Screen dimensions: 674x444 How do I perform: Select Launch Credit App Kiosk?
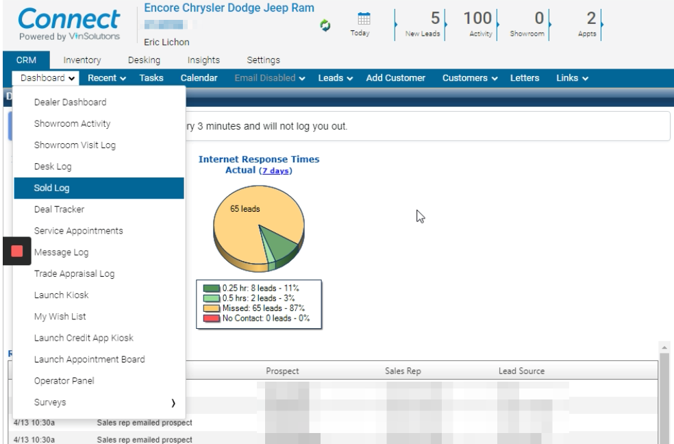click(99, 338)
